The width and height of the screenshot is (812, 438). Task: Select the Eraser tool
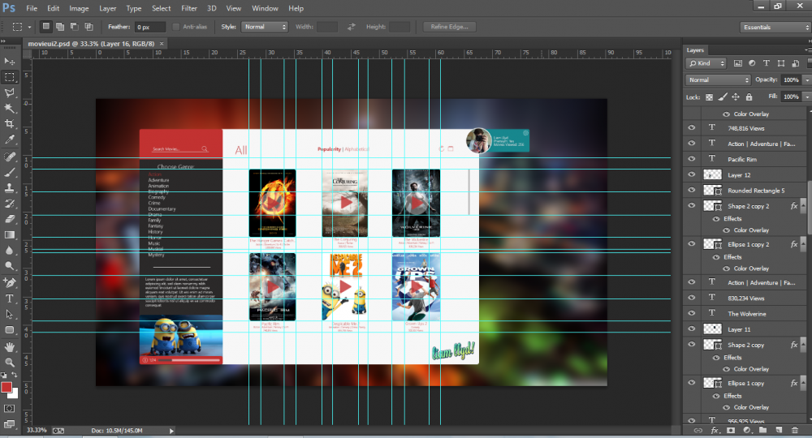9,219
